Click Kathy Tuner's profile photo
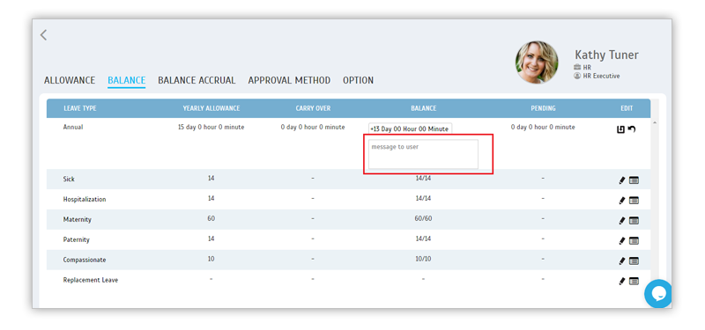The width and height of the screenshot is (705, 330). pos(537,62)
